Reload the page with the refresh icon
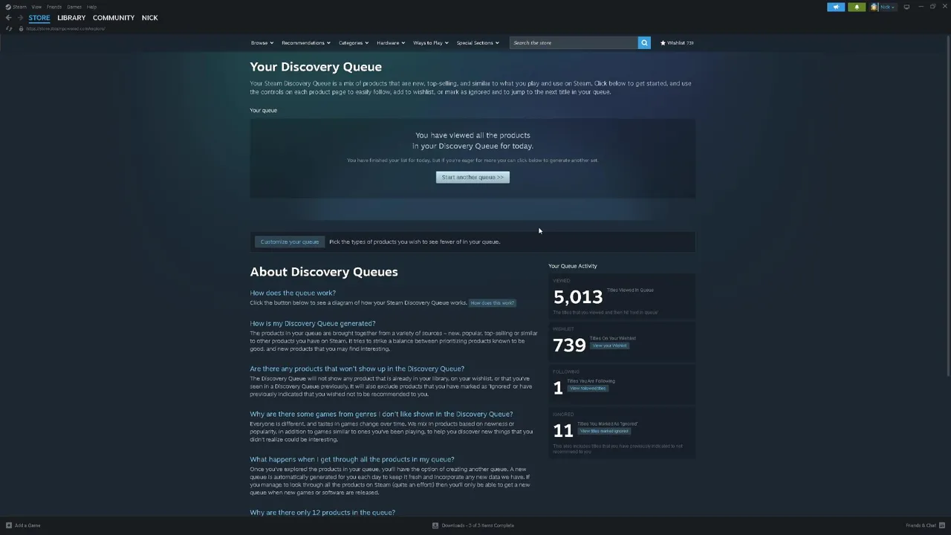 8,28
